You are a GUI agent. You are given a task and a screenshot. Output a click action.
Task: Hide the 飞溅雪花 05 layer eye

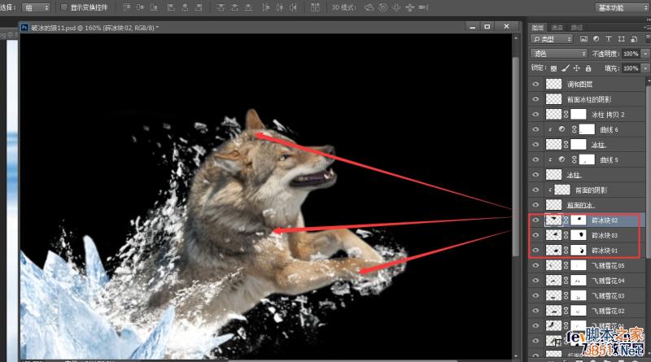[535, 265]
